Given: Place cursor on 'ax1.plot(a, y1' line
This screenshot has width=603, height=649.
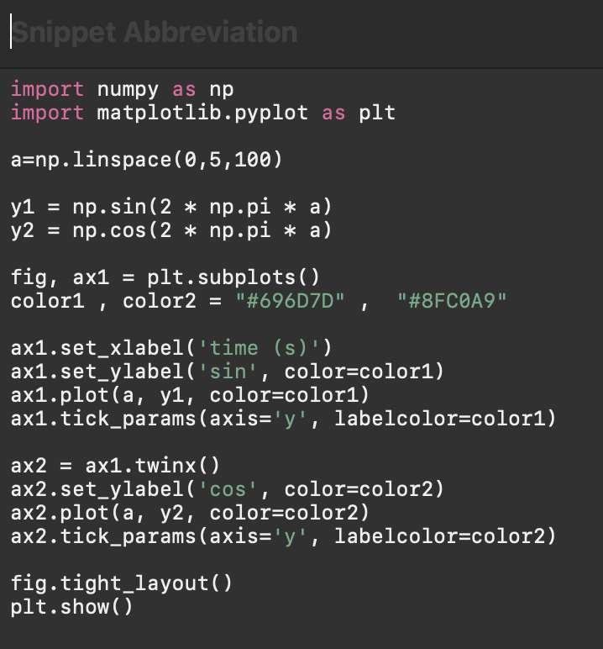Looking at the screenshot, I should coord(190,395).
